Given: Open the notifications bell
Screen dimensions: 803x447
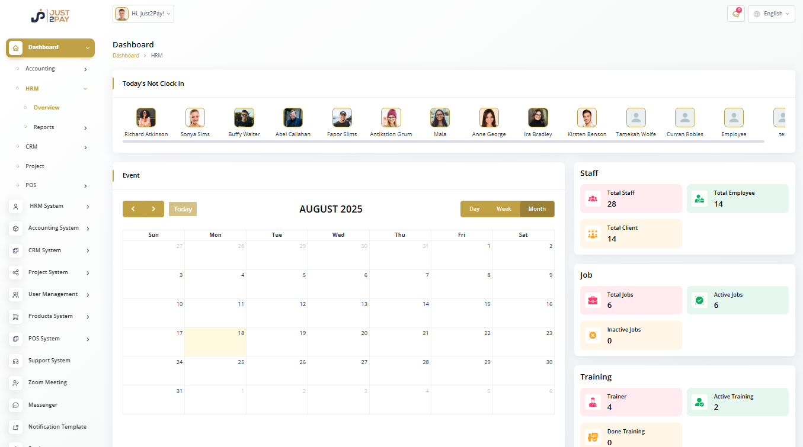Looking at the screenshot, I should tap(735, 13).
